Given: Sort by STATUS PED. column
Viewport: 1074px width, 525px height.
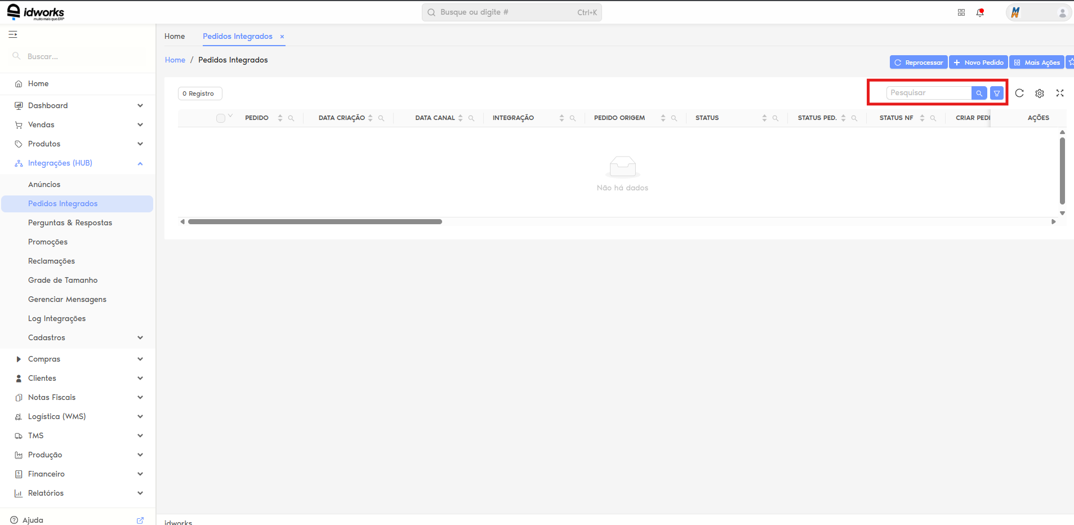Looking at the screenshot, I should 843,118.
